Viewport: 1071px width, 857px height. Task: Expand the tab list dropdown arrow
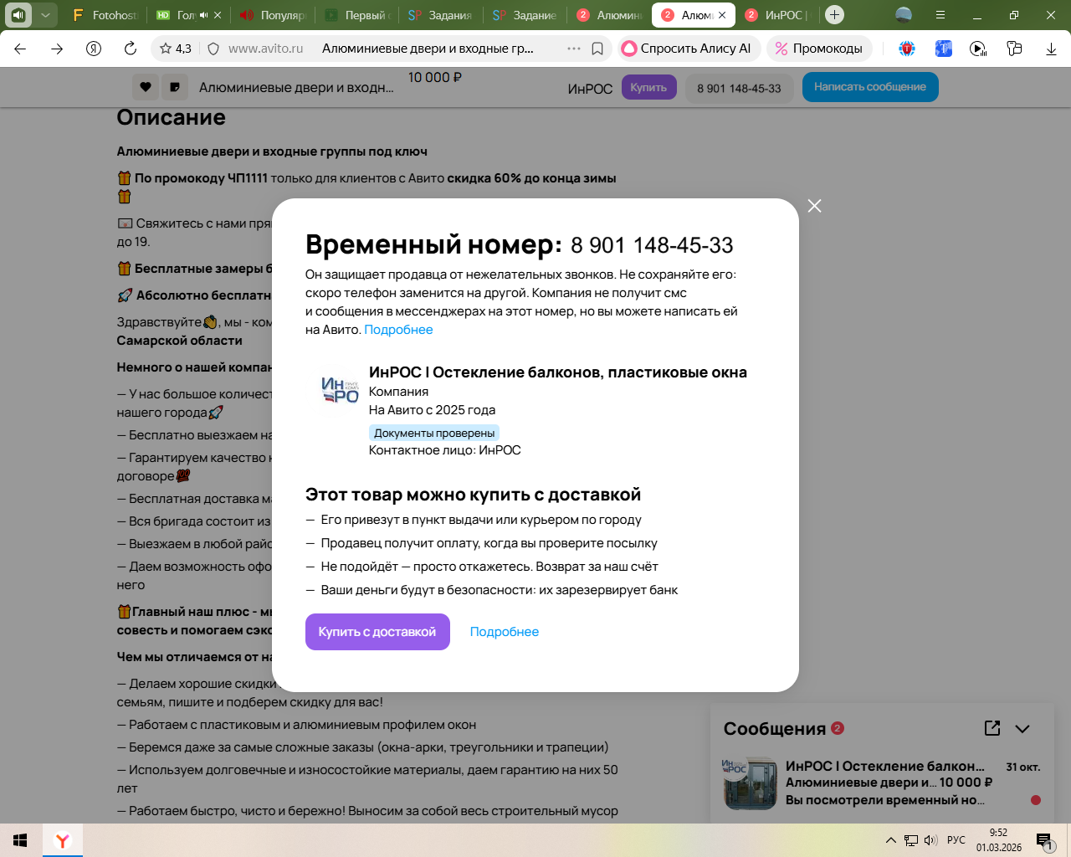tap(45, 15)
